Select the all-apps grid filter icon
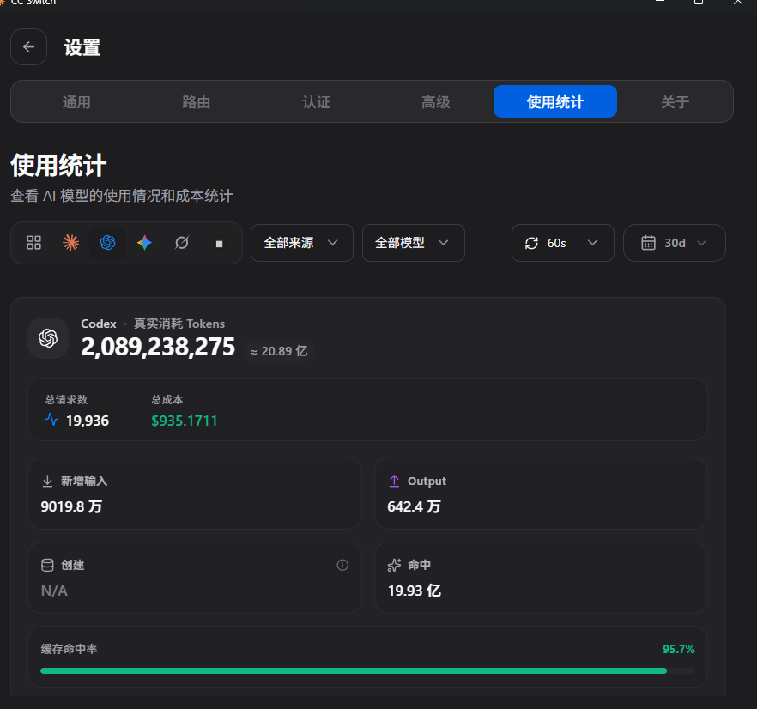This screenshot has height=709, width=757. pyautogui.click(x=33, y=242)
